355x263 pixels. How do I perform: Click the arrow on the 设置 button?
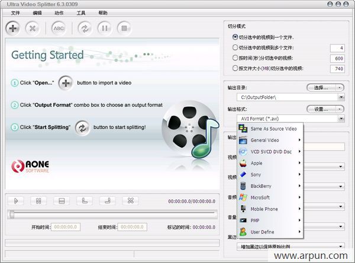point(340,109)
